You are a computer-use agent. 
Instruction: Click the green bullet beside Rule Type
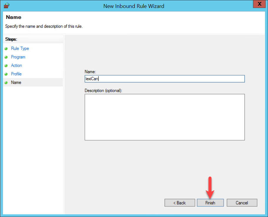6,49
